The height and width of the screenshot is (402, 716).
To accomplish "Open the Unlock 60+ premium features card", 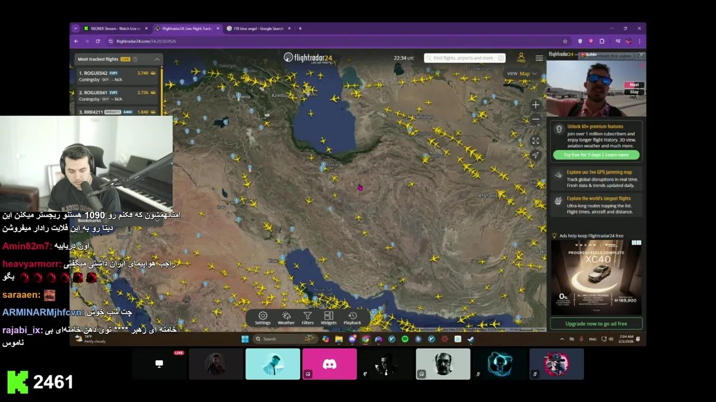I will [596, 141].
